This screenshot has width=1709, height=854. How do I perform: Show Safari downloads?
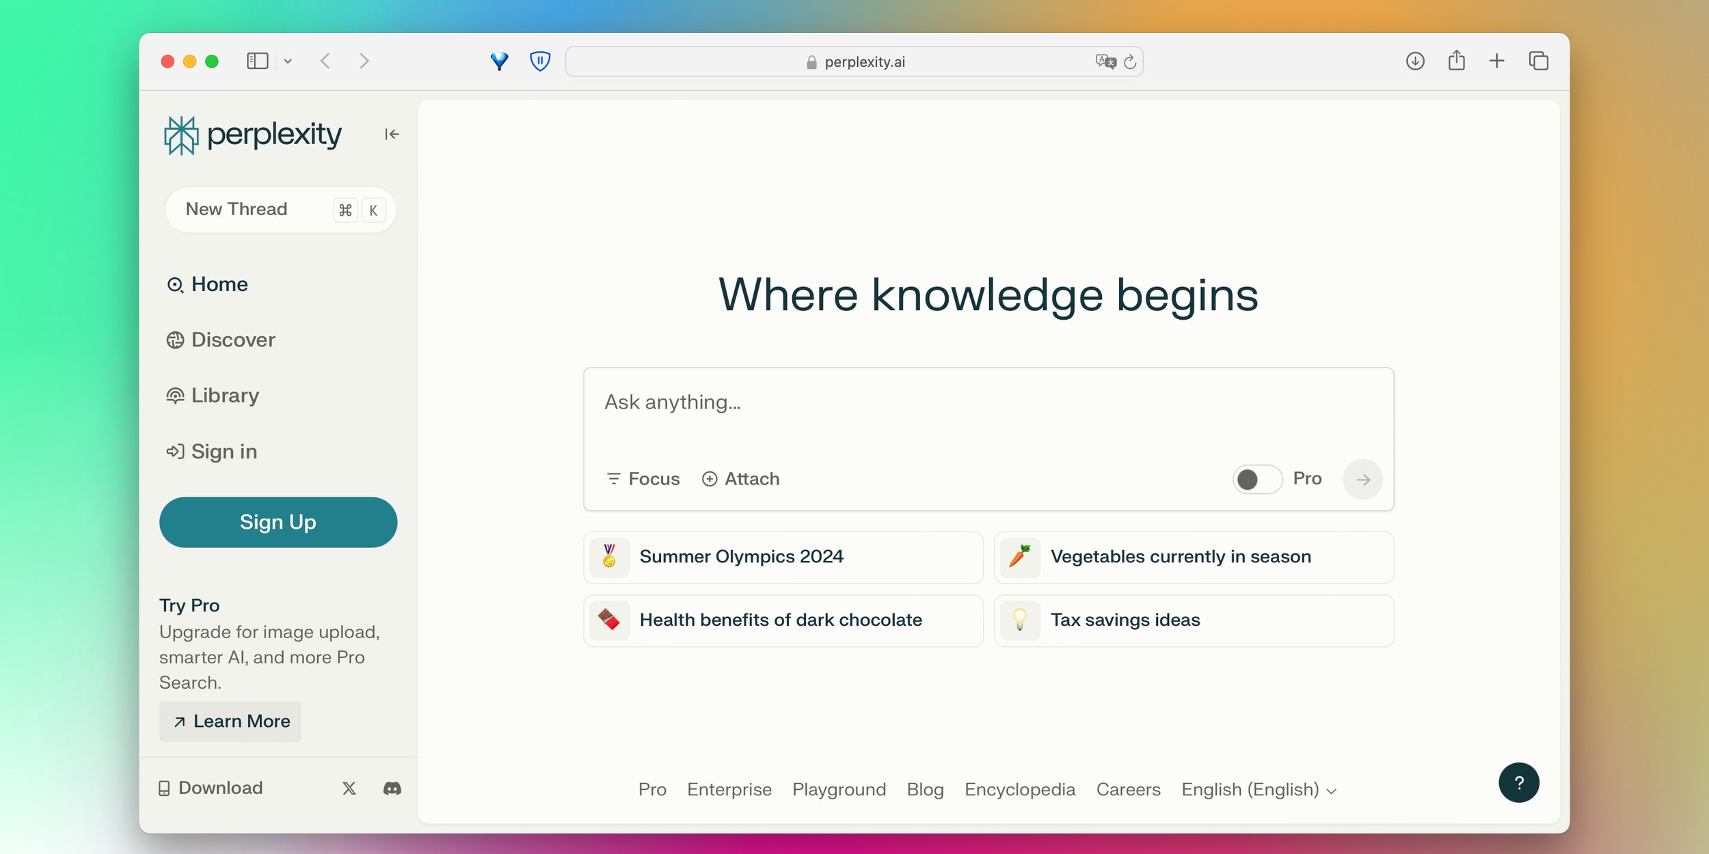[x=1415, y=61]
